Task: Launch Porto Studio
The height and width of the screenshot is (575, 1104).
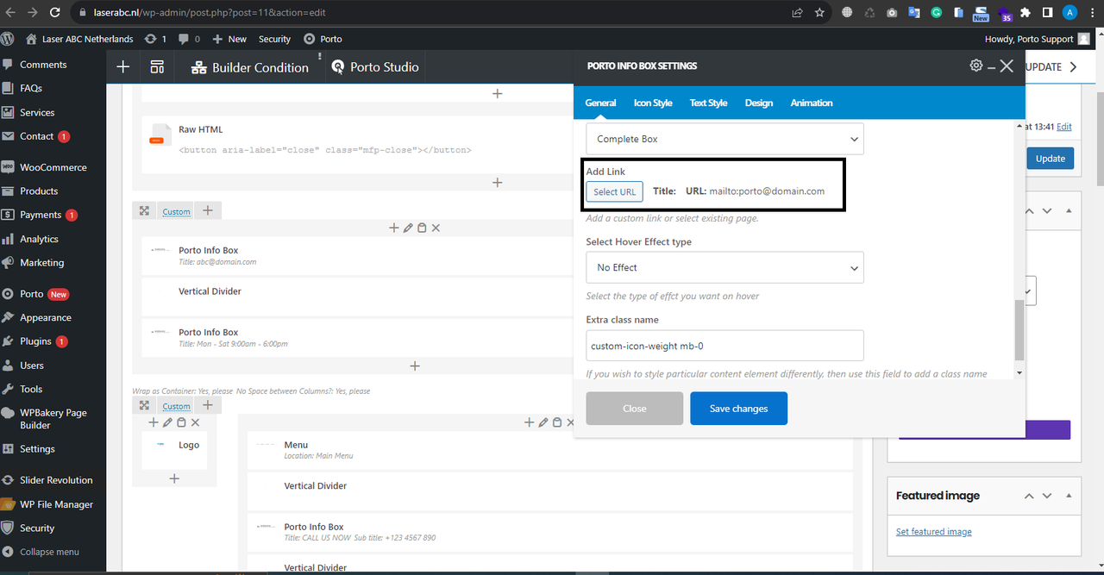Action: (376, 67)
